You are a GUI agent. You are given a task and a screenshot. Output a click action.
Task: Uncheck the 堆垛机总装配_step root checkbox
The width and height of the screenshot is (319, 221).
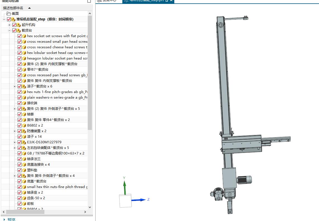(9, 19)
